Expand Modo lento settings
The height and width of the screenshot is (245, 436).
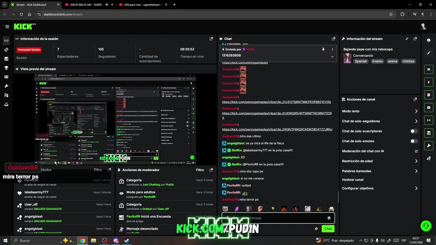point(416,111)
